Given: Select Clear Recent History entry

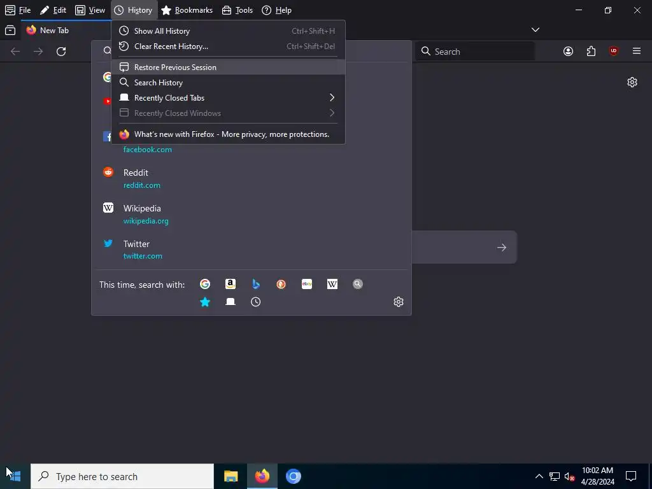Looking at the screenshot, I should 228,46.
